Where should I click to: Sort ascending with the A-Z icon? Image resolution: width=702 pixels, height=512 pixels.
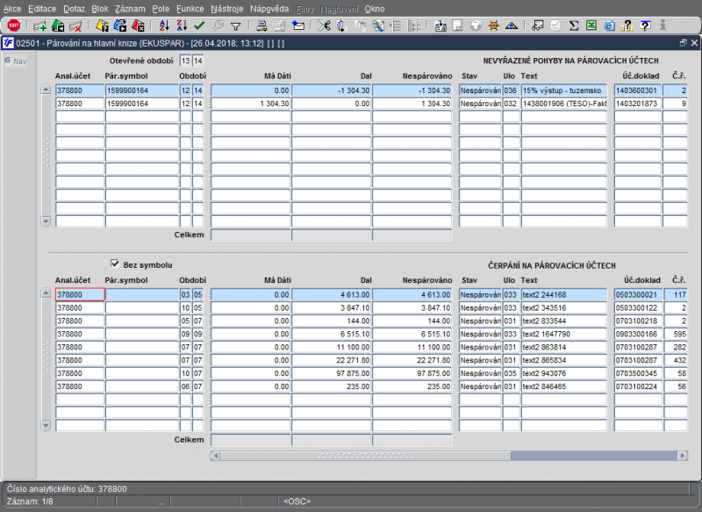pyautogui.click(x=163, y=25)
